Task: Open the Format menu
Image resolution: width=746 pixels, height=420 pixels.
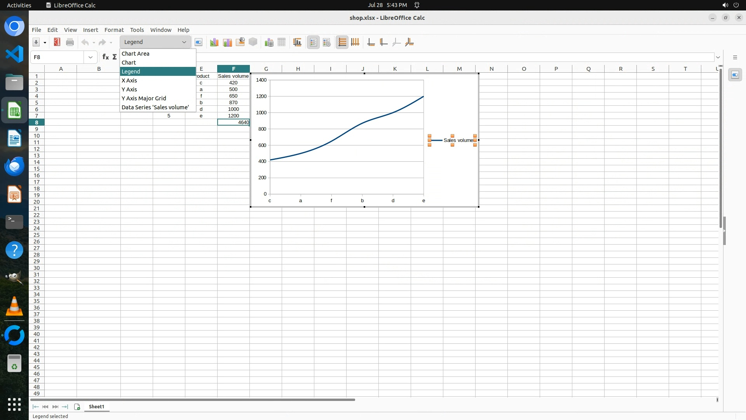Action: (114, 30)
